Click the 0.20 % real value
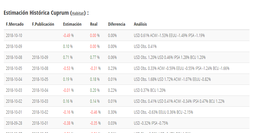Image resolution: width=253 pixels, height=133 pixels. (x=95, y=90)
